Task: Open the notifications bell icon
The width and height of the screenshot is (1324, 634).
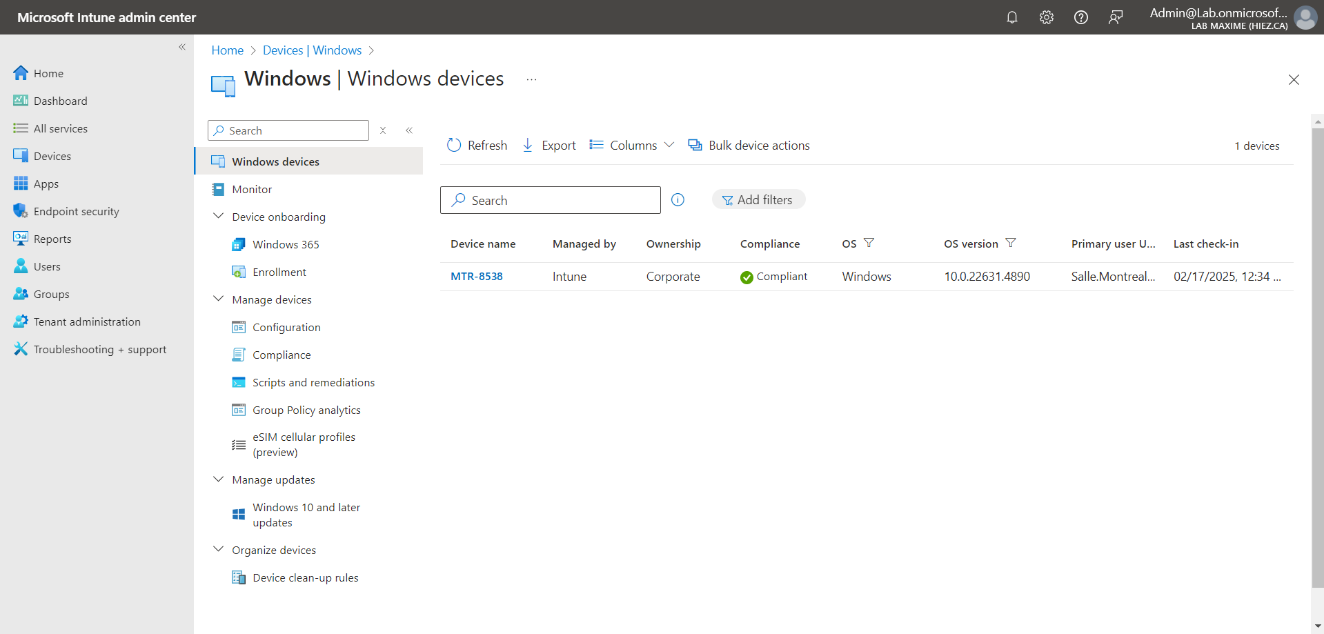Action: click(1011, 17)
